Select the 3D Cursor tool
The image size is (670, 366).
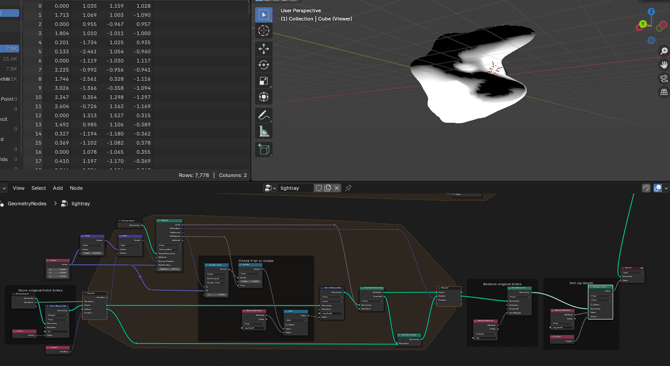click(x=263, y=31)
